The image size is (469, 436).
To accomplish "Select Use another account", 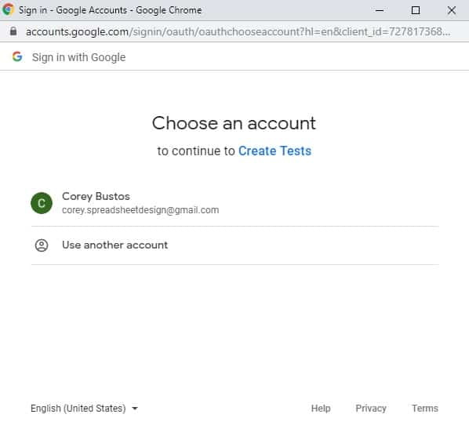I will pos(234,245).
